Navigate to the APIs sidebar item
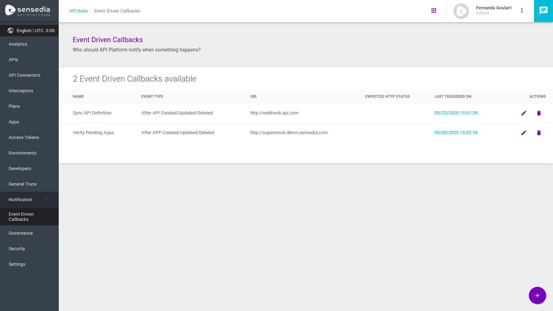Image resolution: width=553 pixels, height=311 pixels. [x=13, y=59]
